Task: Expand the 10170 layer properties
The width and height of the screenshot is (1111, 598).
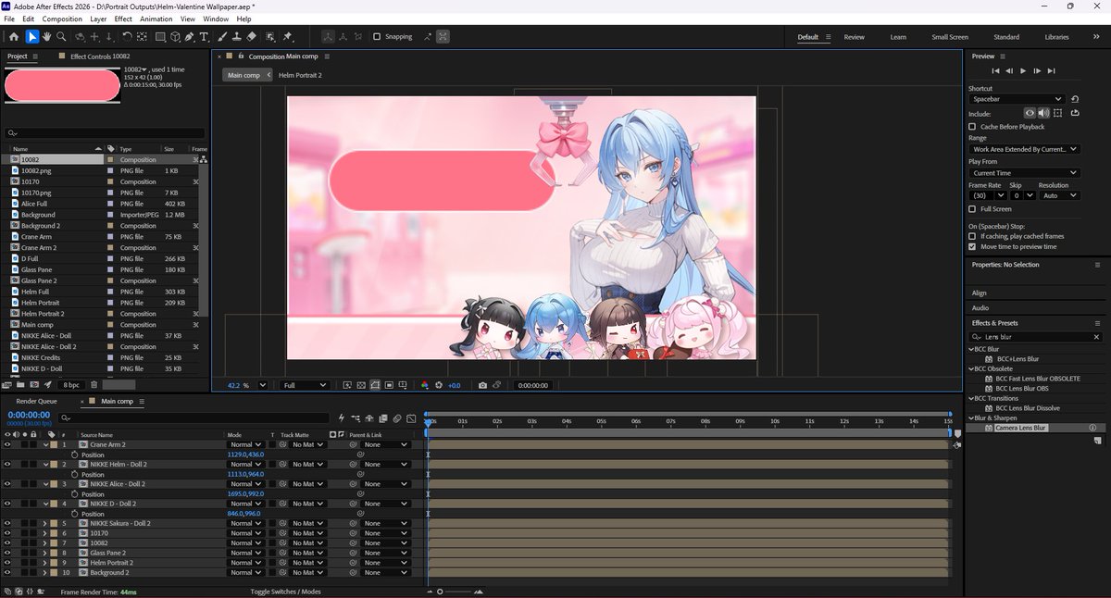Action: click(44, 533)
